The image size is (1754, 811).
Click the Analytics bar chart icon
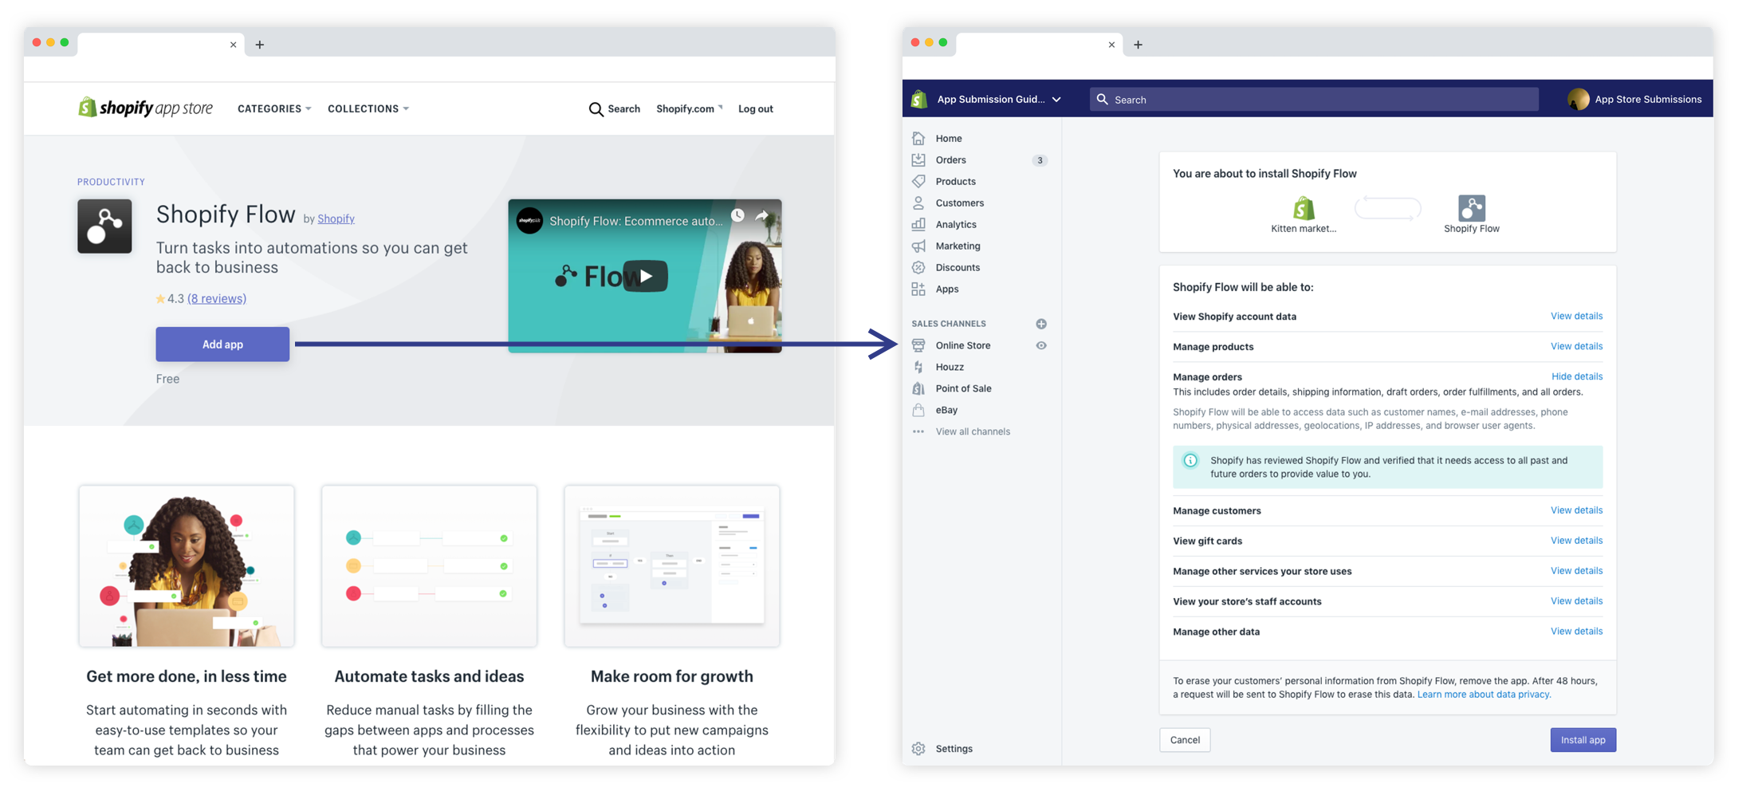tap(918, 224)
